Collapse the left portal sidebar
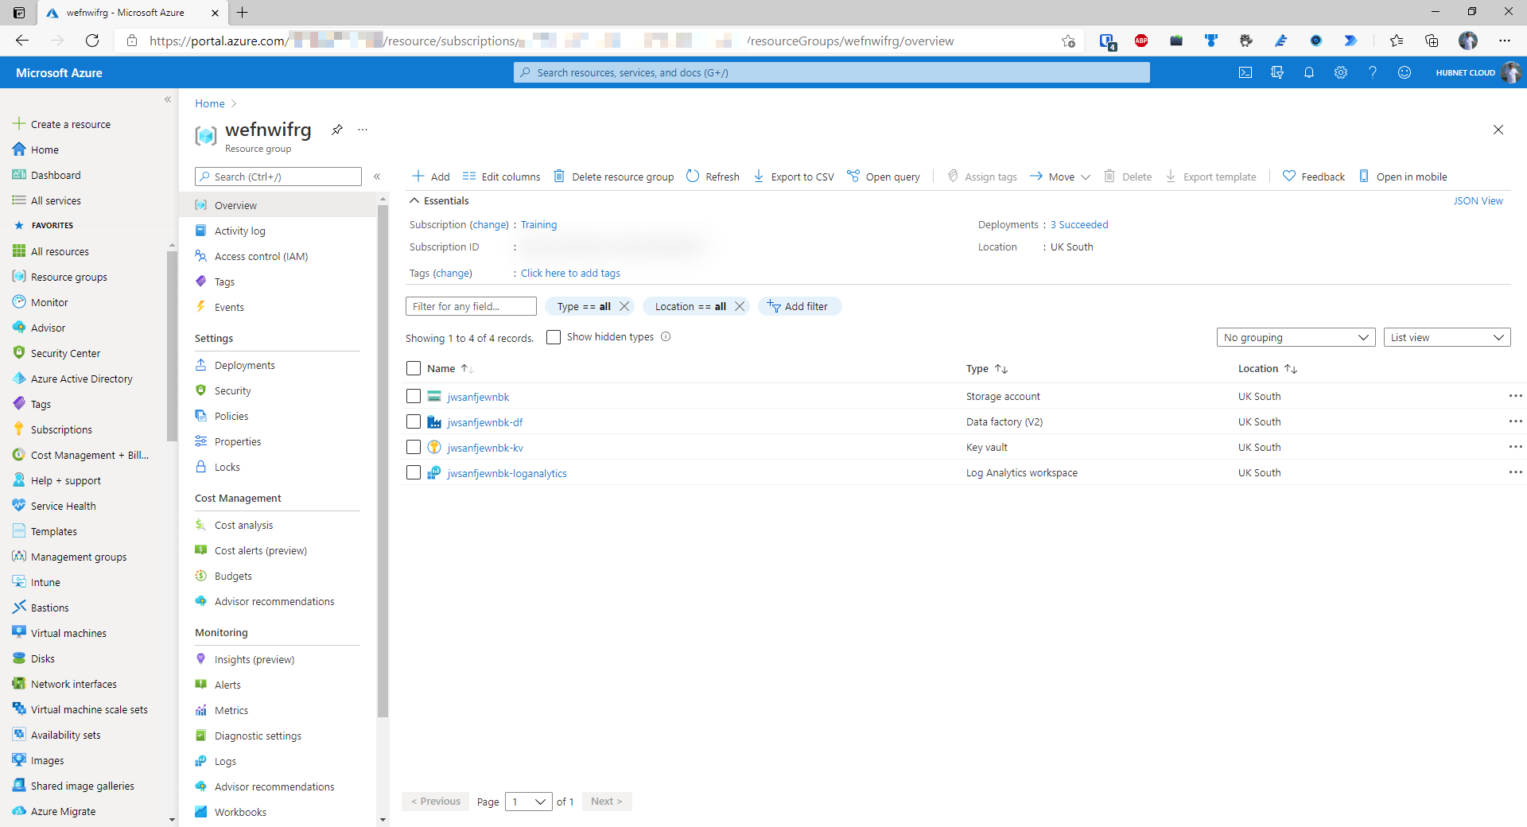Image resolution: width=1527 pixels, height=827 pixels. 168,99
